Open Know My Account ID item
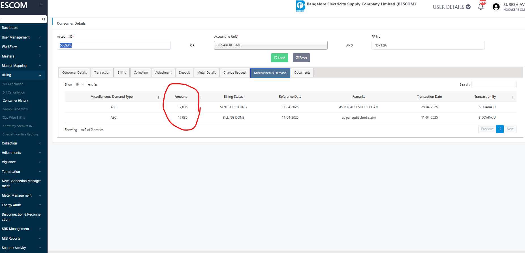 point(18,126)
